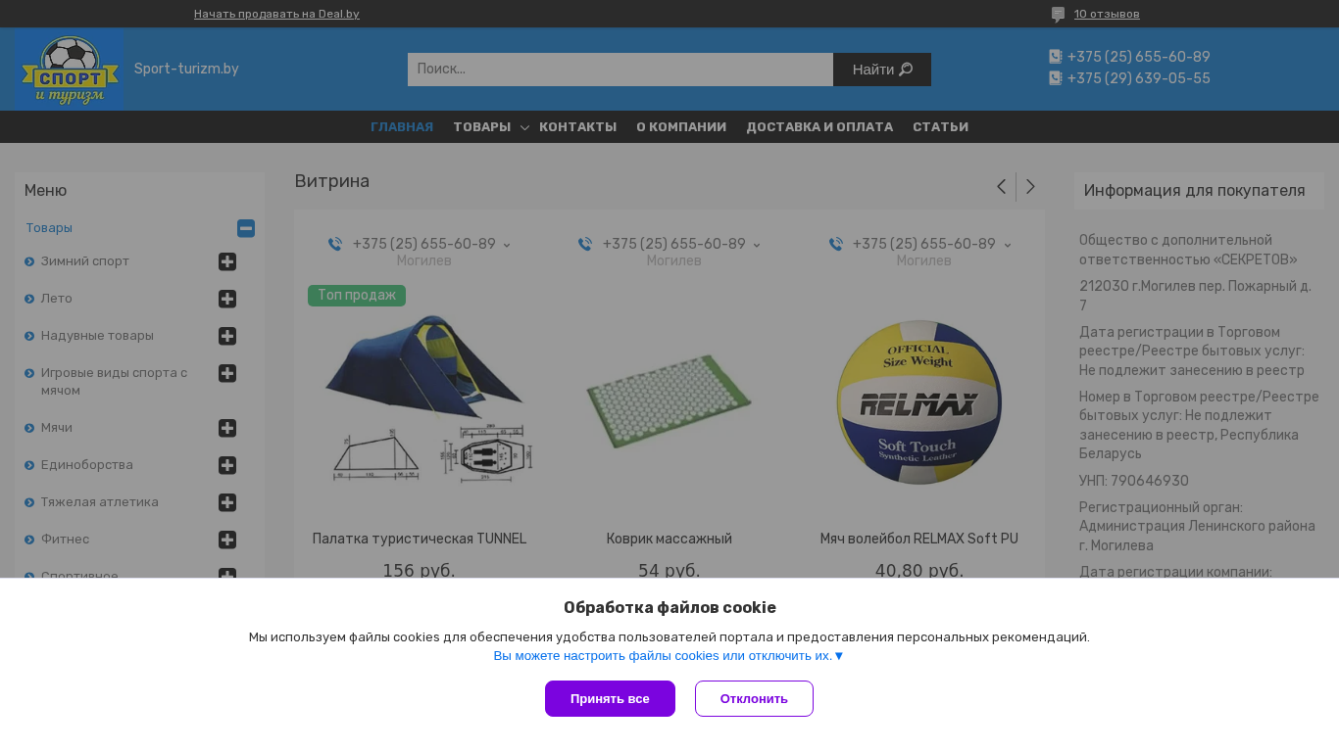This screenshot has width=1339, height=752.
Task: Click the Sport-turizm.by soccer ball logo
Action: pyautogui.click(x=69, y=70)
